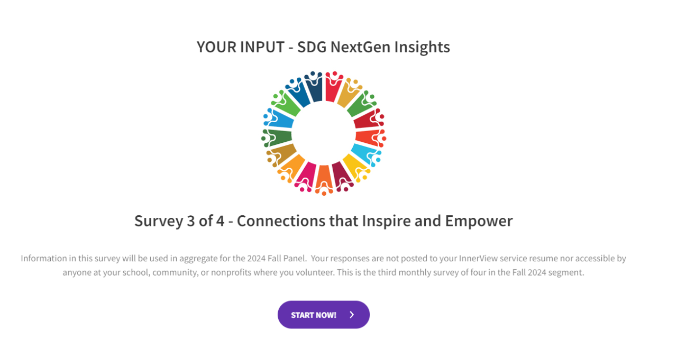
Task: Click the white center of the SDG wheel
Action: tap(323, 133)
